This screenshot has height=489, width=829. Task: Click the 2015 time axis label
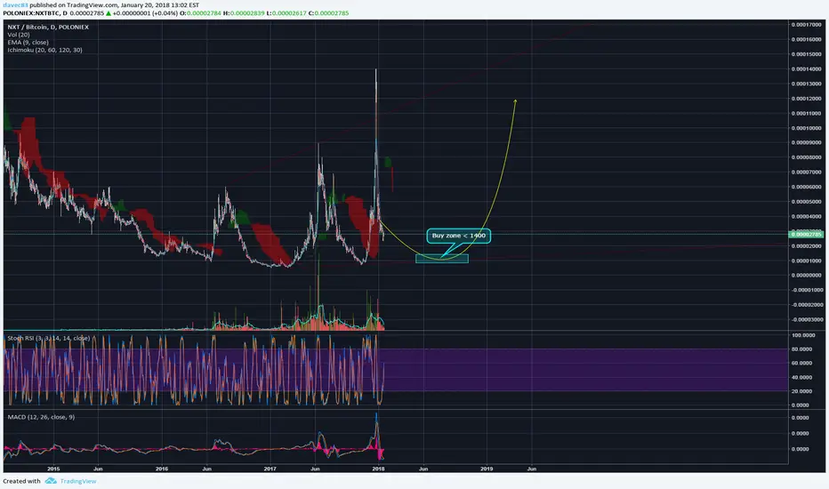pos(53,469)
